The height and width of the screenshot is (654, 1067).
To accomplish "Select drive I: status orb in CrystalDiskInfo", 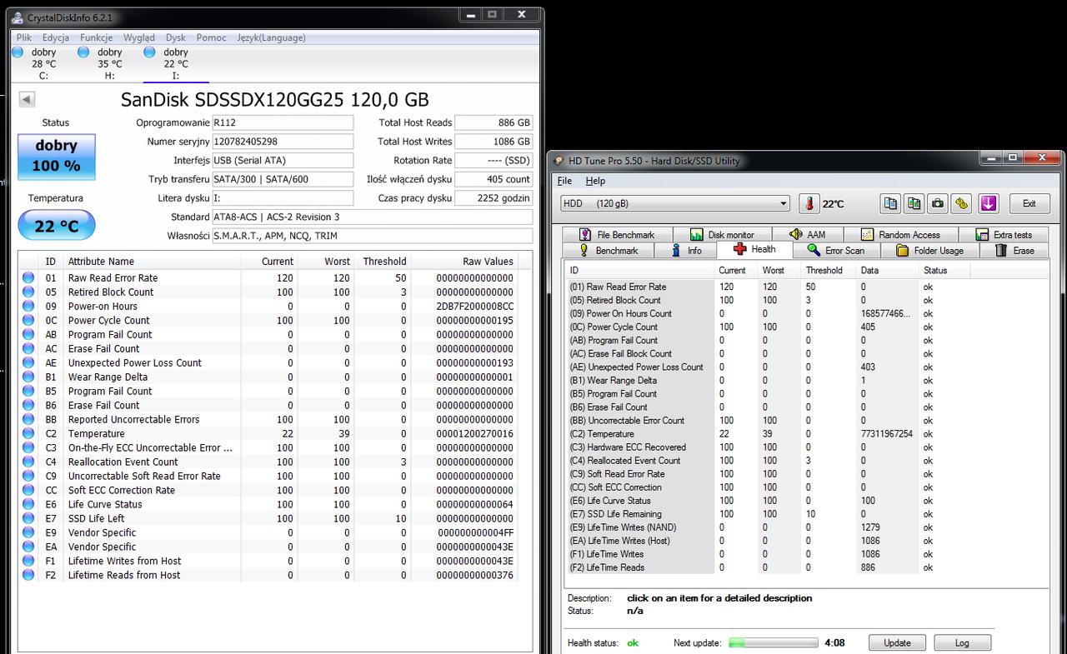I will [149, 52].
